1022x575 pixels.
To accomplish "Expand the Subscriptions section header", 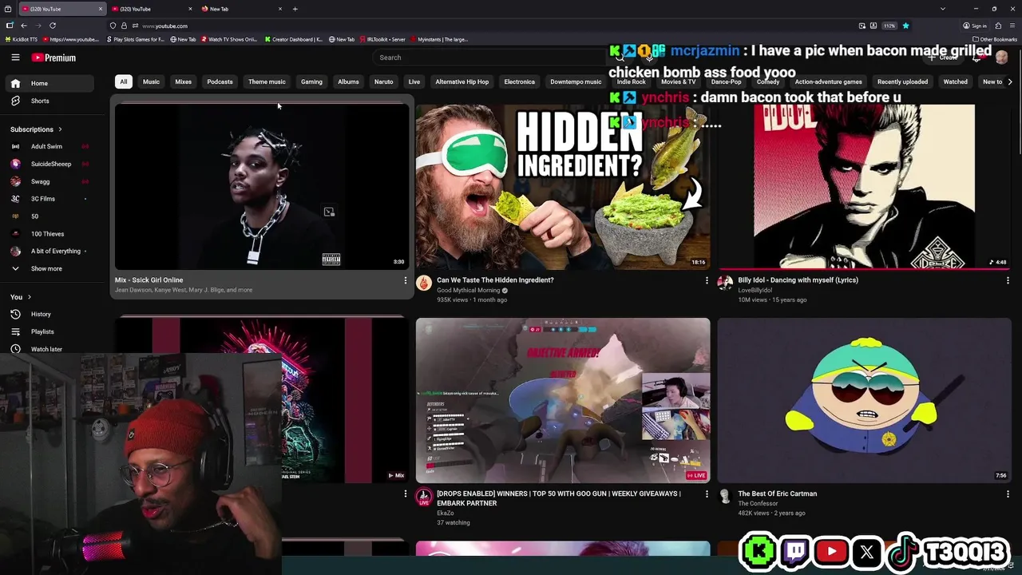I will 36,129.
